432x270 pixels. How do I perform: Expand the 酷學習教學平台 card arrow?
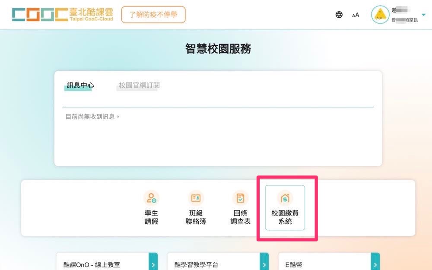[x=264, y=264]
